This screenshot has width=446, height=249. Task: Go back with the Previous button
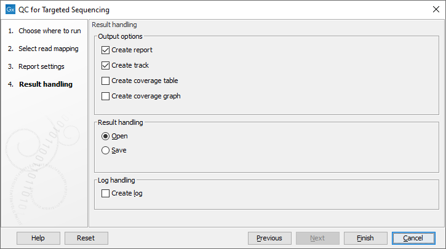269,238
